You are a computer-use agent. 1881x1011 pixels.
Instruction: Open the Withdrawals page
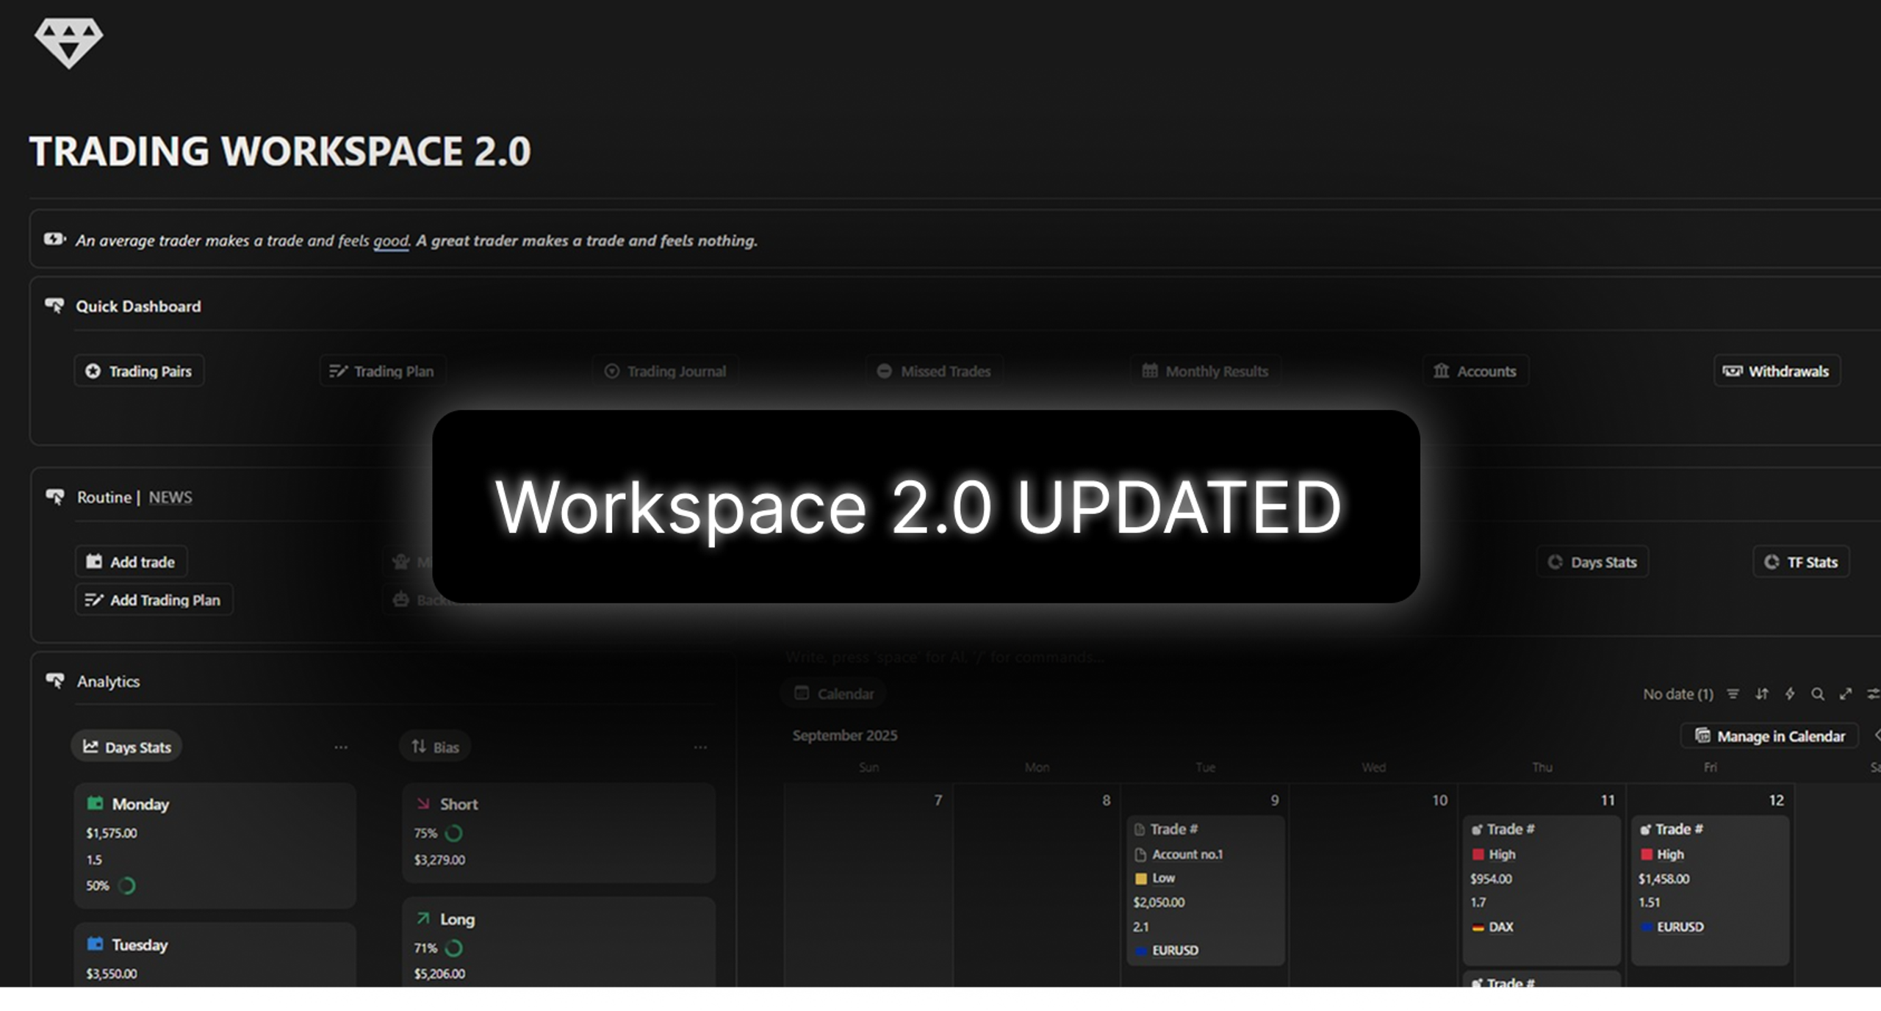click(x=1777, y=371)
